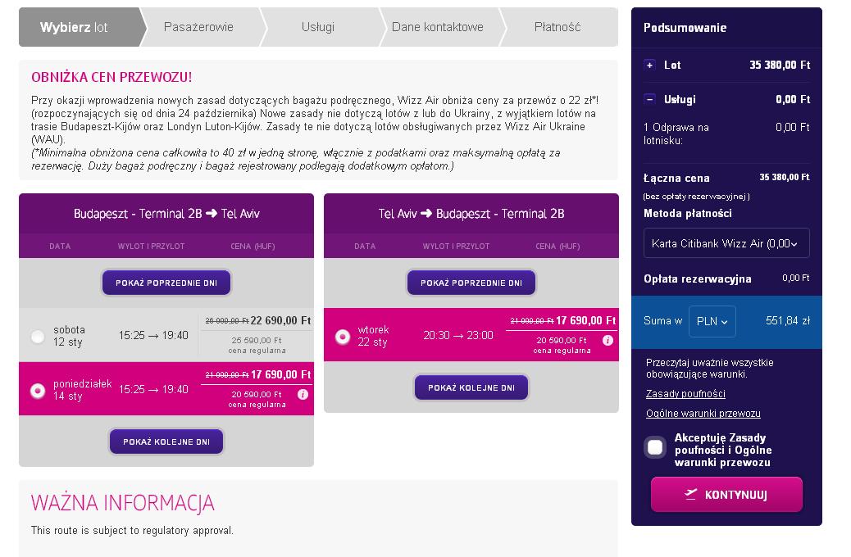Select wtorek 22 sty return flight radio
The height and width of the screenshot is (557, 851).
[x=343, y=337]
